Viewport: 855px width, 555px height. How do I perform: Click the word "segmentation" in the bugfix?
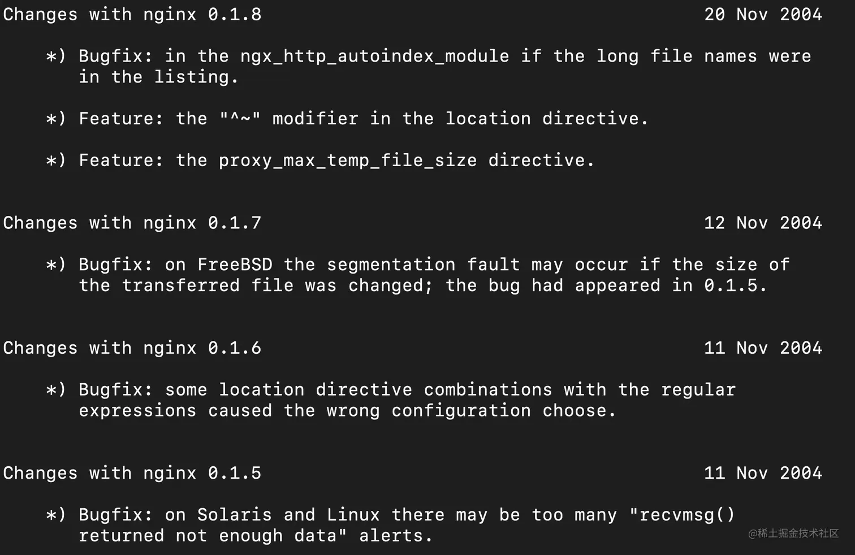[391, 265]
